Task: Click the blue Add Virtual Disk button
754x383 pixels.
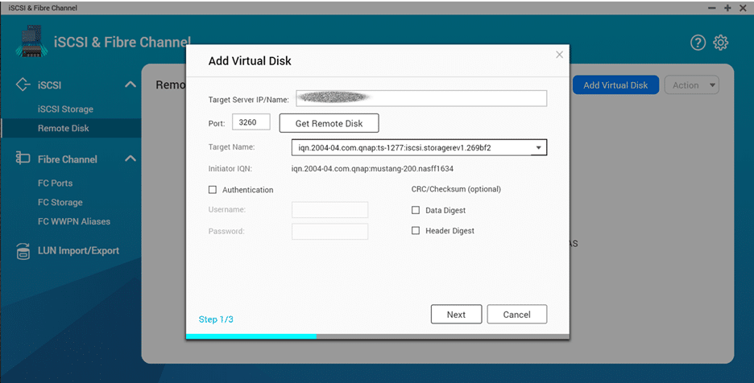Action: [x=615, y=85]
